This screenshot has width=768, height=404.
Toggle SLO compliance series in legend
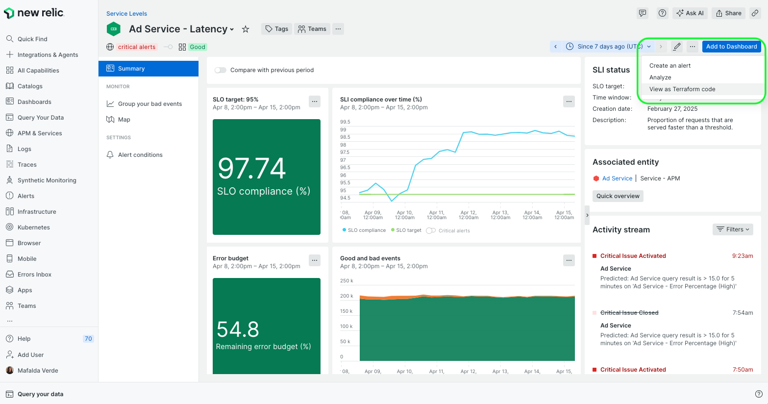pyautogui.click(x=364, y=230)
